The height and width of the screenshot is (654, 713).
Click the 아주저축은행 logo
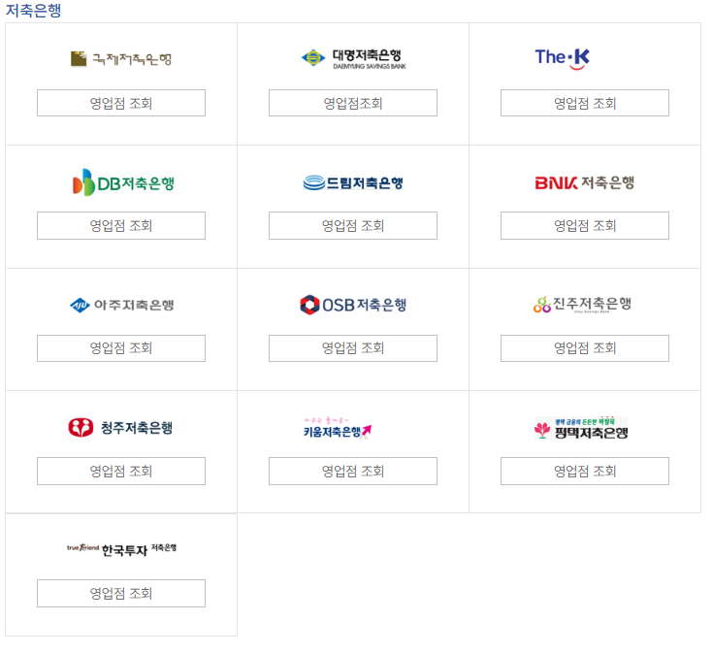point(122,305)
